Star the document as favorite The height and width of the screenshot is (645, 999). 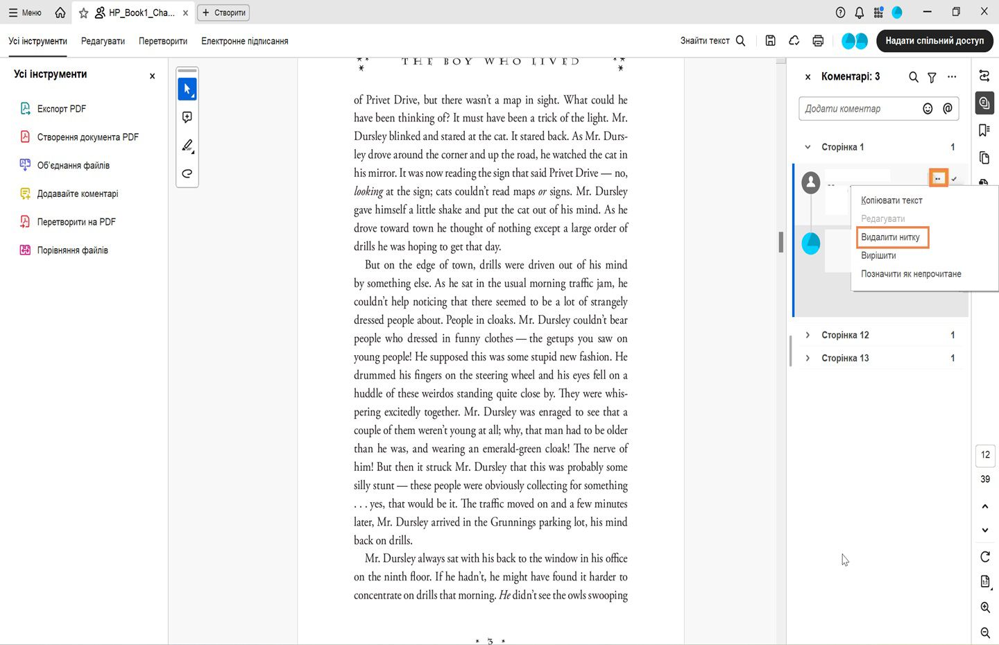(83, 12)
